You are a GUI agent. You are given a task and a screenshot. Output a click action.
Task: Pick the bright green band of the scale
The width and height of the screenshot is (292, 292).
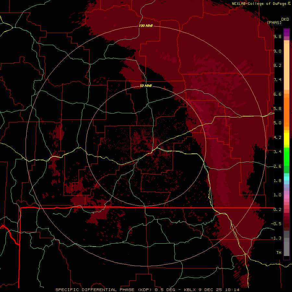pyautogui.click(x=286, y=157)
